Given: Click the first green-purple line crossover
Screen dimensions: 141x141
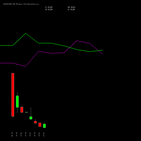Looking at the screenshot, I should pos(70,47).
